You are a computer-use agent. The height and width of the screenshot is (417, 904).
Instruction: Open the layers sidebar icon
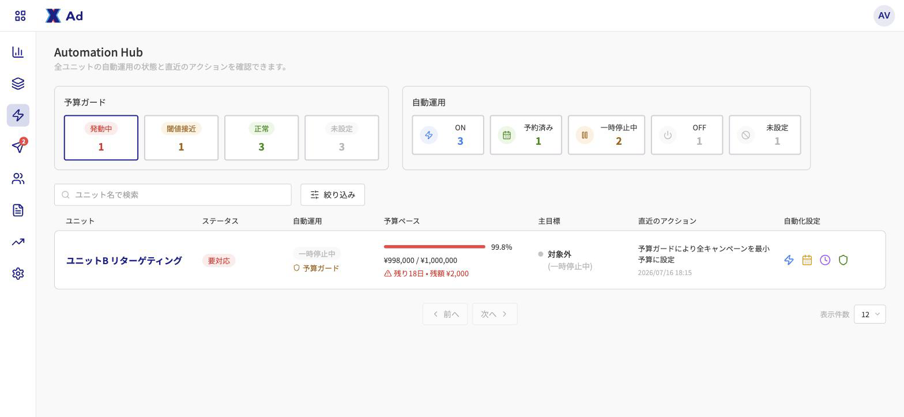(18, 84)
